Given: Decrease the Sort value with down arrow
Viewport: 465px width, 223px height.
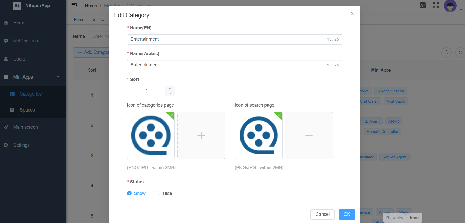Looking at the screenshot, I should (170, 93).
